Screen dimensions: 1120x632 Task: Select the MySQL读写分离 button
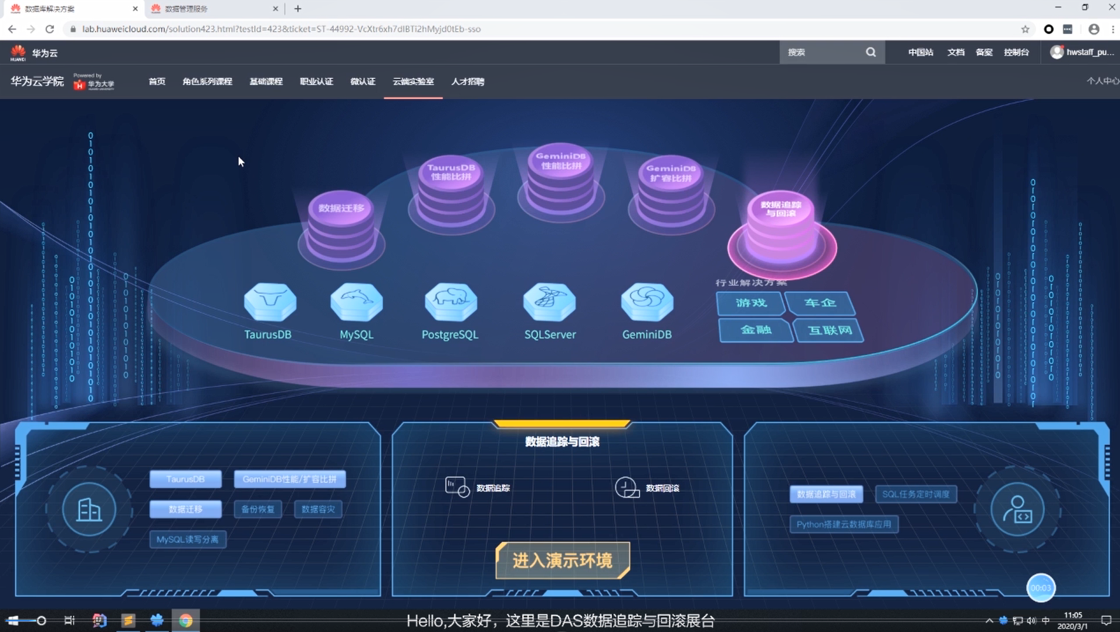coord(188,539)
